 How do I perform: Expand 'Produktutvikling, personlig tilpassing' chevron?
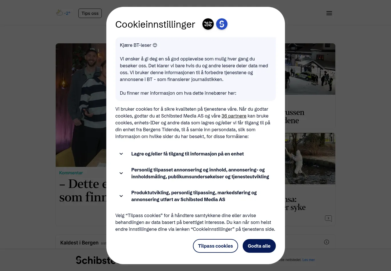[121, 196]
